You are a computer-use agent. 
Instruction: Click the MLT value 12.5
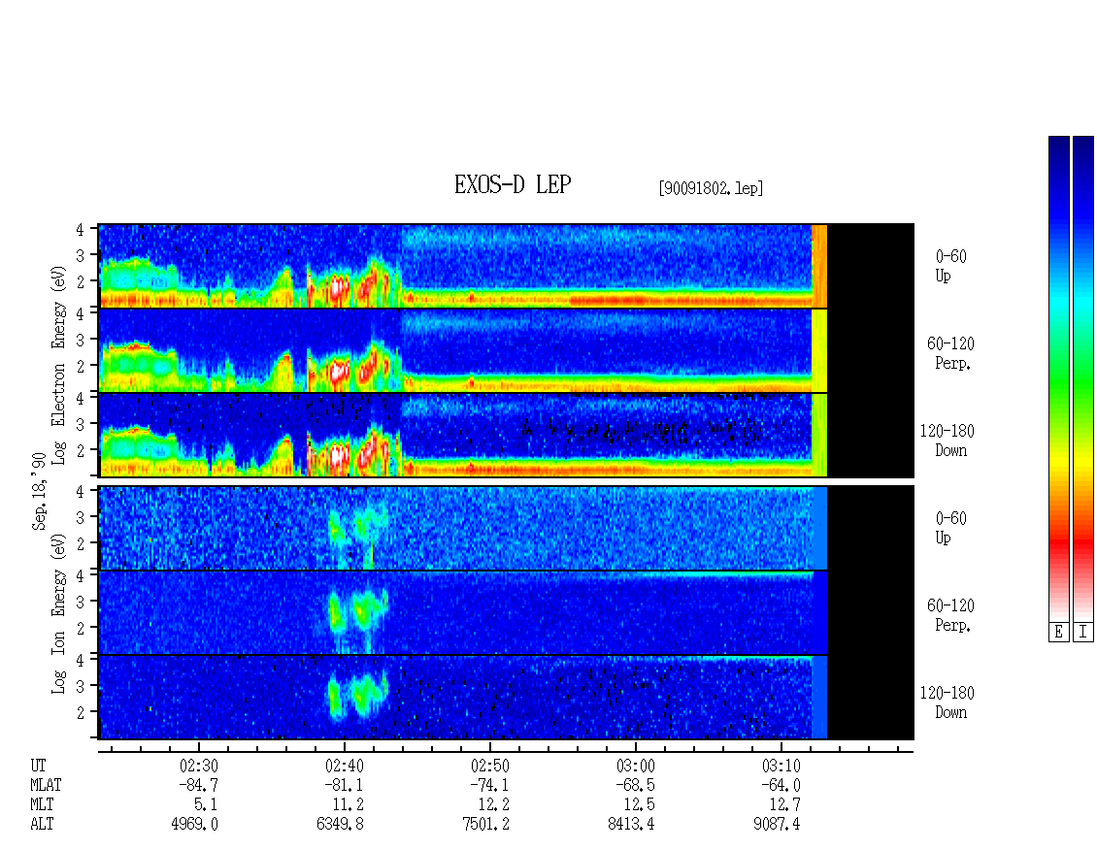coord(639,805)
